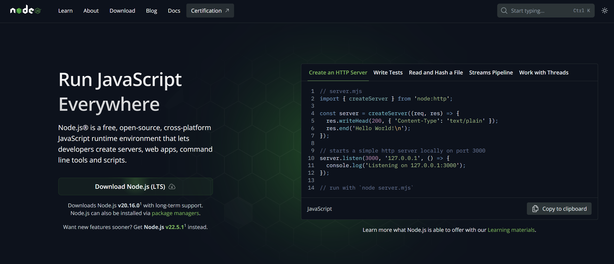Image resolution: width=614 pixels, height=264 pixels.
Task: Open the Streams Pipeline tab
Action: (491, 73)
